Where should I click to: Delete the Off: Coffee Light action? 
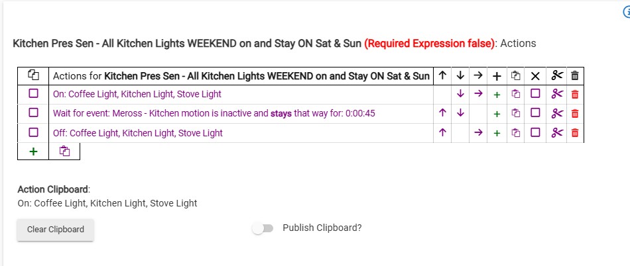575,133
